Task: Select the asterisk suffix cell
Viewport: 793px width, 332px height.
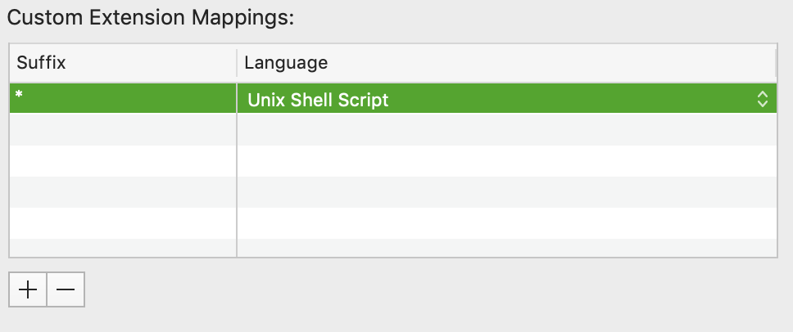Action: click(123, 98)
